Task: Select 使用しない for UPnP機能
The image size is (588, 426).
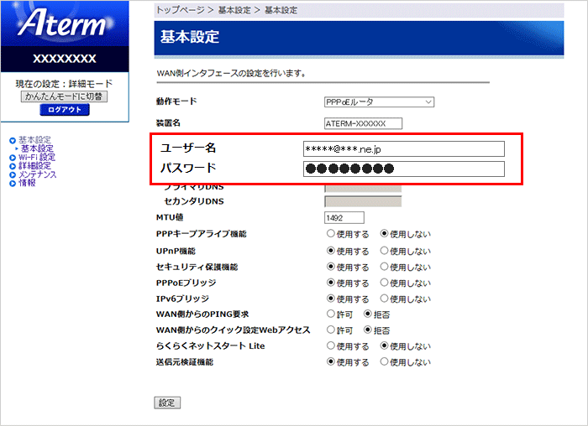Action: (x=385, y=251)
